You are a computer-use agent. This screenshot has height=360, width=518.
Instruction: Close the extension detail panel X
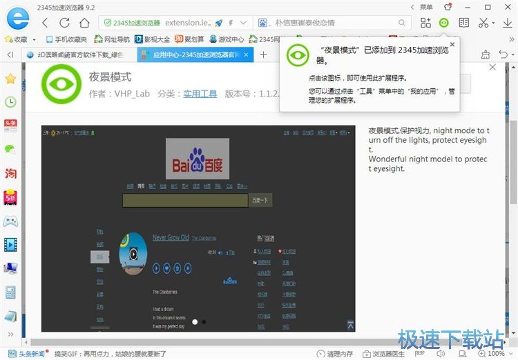[492, 68]
